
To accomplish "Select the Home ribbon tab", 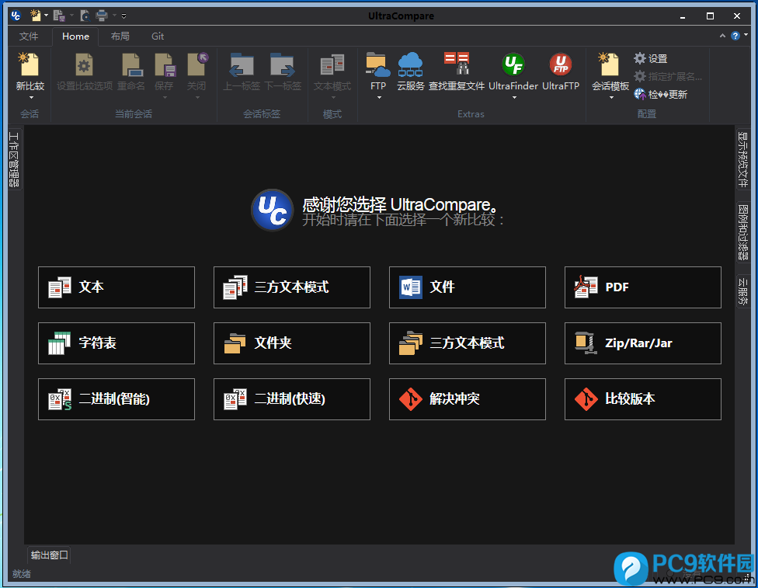I will click(75, 37).
